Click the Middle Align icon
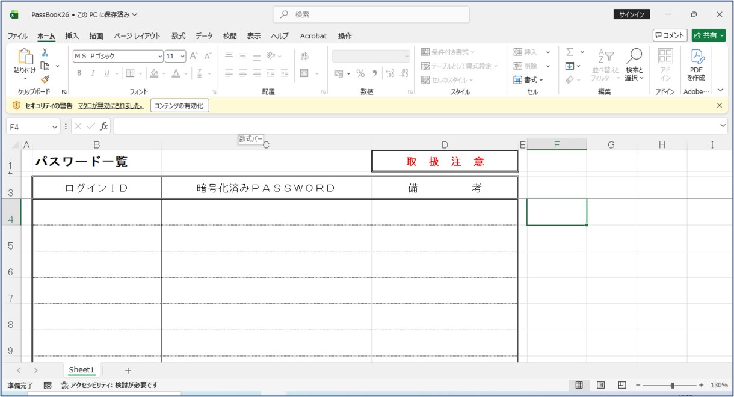The width and height of the screenshot is (734, 397). (242, 56)
